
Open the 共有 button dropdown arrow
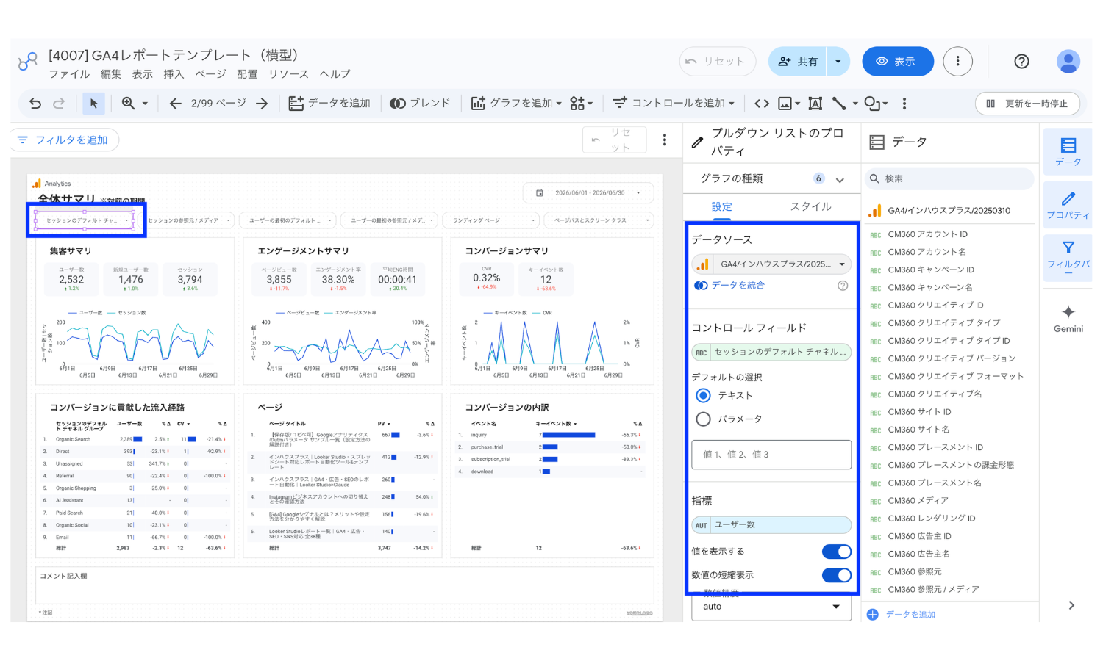click(x=838, y=62)
